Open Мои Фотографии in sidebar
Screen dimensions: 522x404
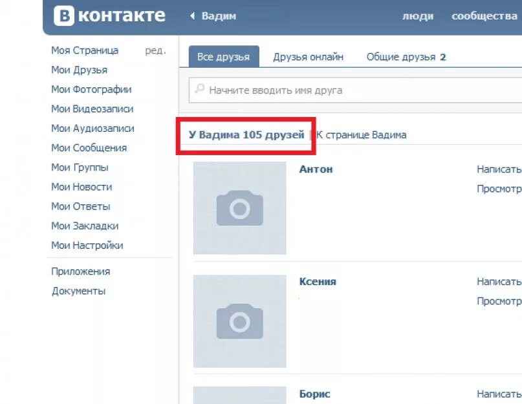coord(92,89)
